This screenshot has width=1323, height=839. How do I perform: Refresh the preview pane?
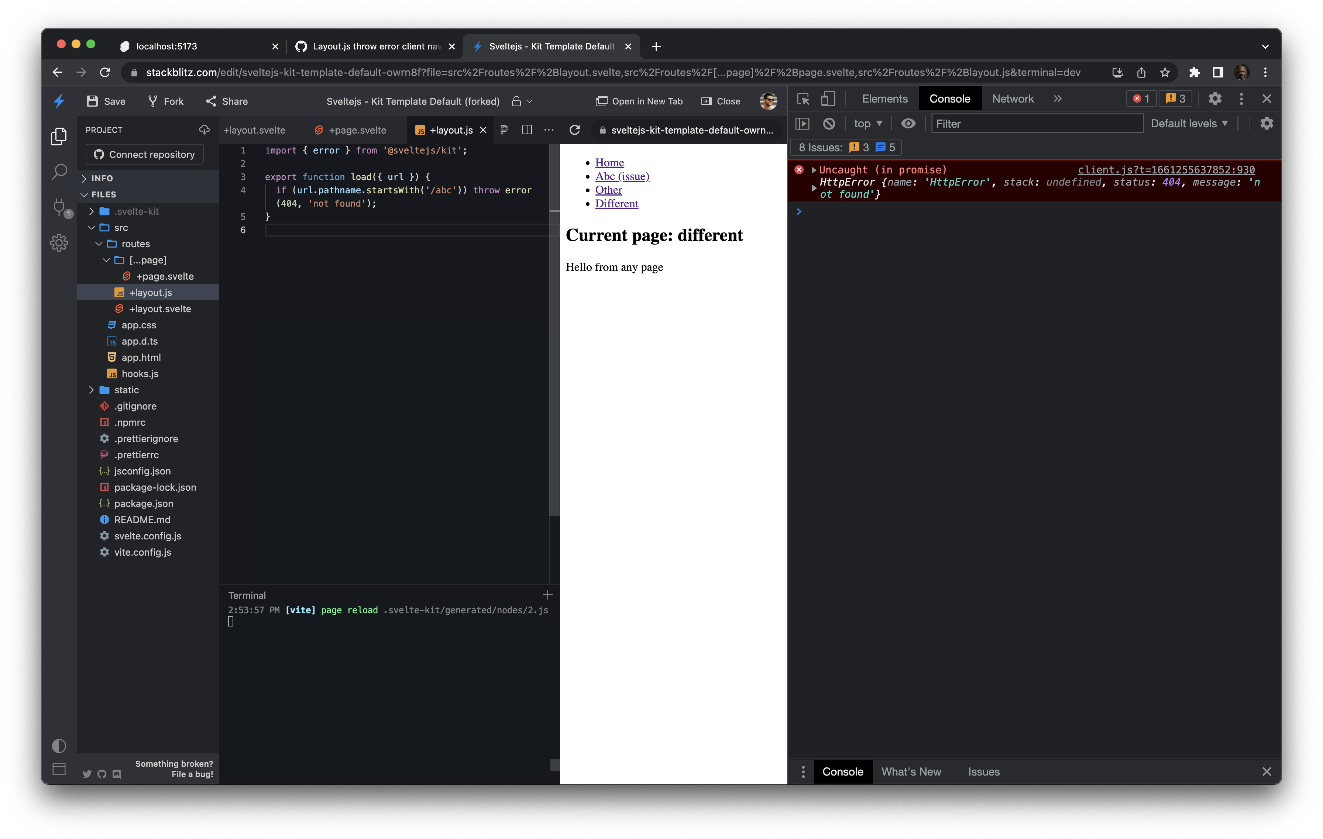click(x=575, y=130)
